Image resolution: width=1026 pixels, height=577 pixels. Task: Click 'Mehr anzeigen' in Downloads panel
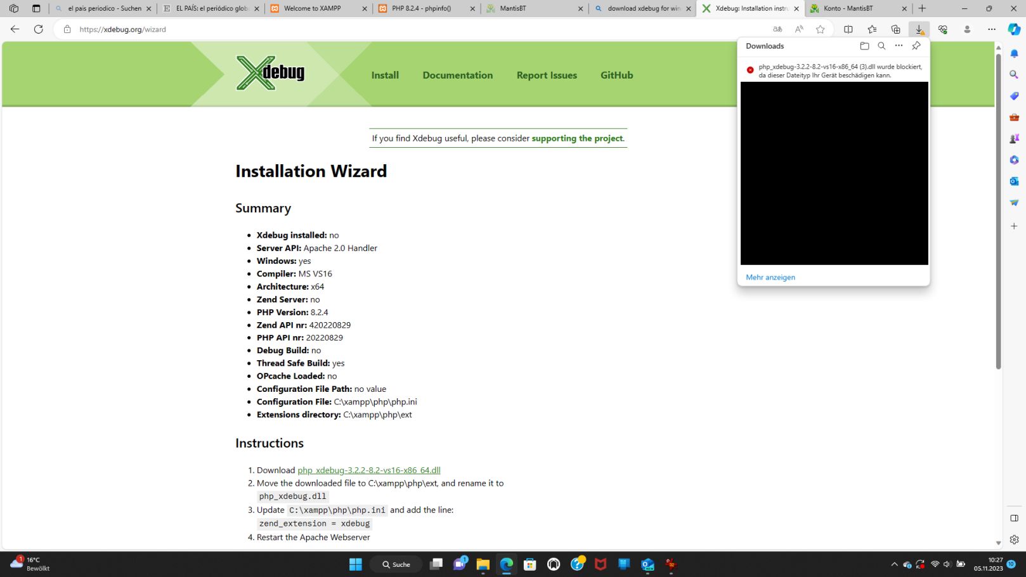(770, 277)
